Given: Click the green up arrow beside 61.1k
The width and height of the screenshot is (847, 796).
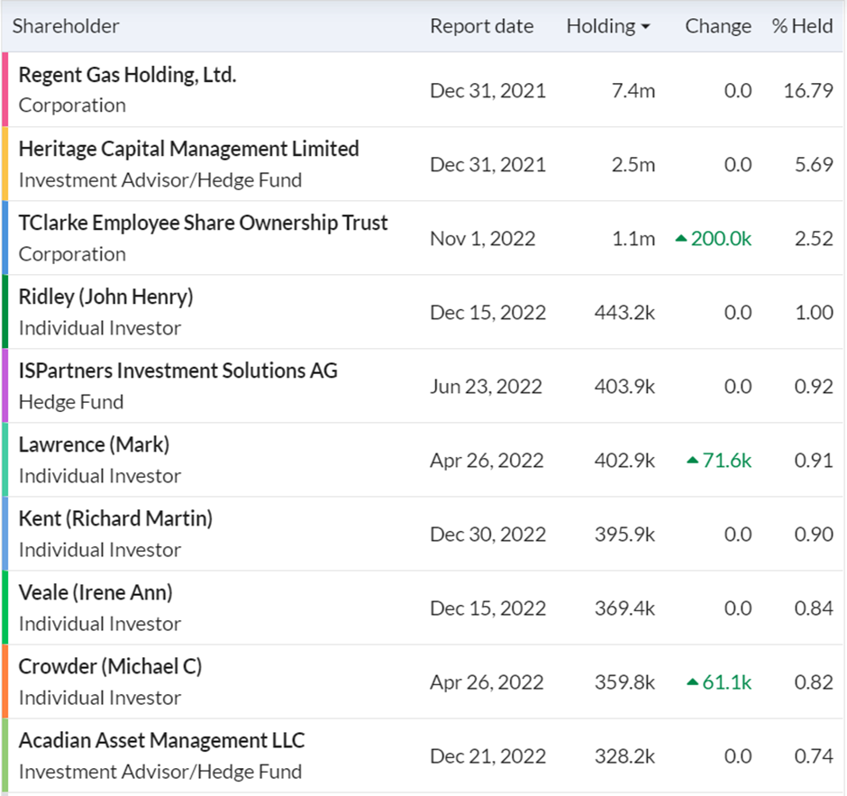Looking at the screenshot, I should pyautogui.click(x=693, y=682).
